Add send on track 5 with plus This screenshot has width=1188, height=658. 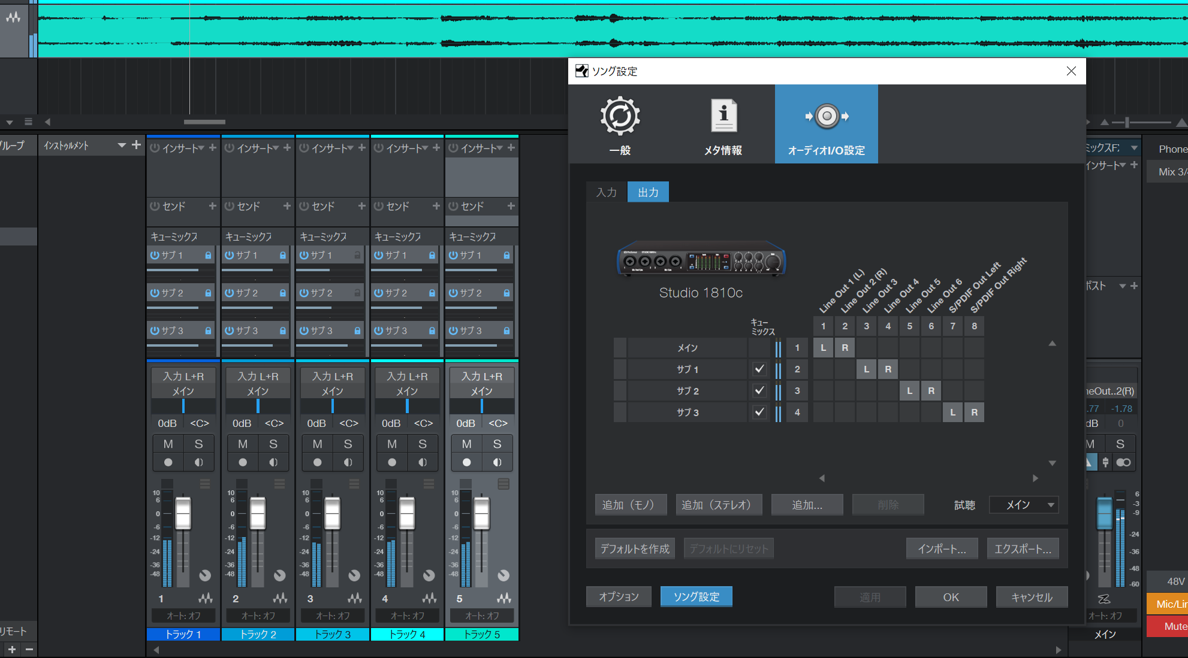(511, 206)
